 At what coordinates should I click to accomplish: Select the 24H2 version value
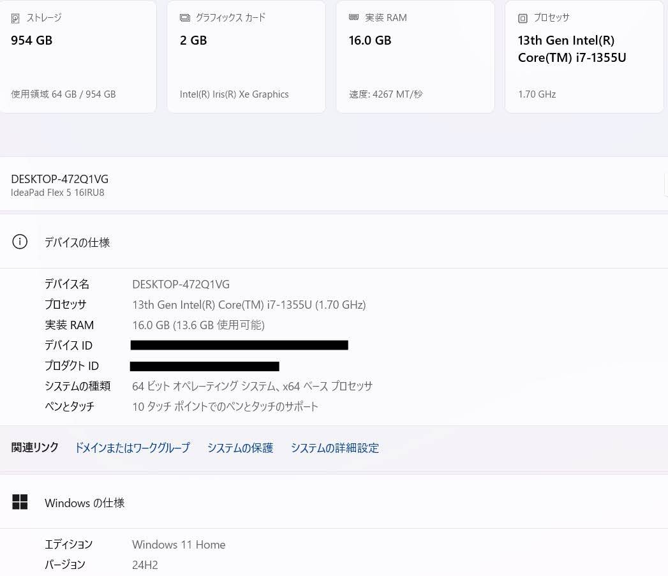coord(145,565)
